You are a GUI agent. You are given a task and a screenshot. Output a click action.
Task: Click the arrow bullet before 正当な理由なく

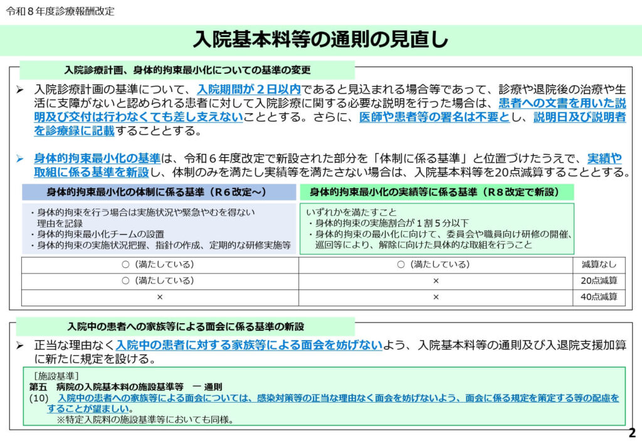[x=20, y=345]
